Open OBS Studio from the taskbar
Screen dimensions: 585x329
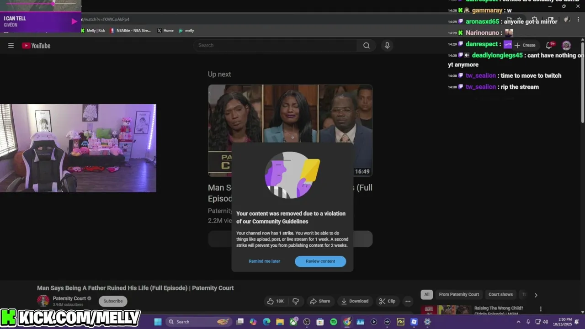coord(307,322)
